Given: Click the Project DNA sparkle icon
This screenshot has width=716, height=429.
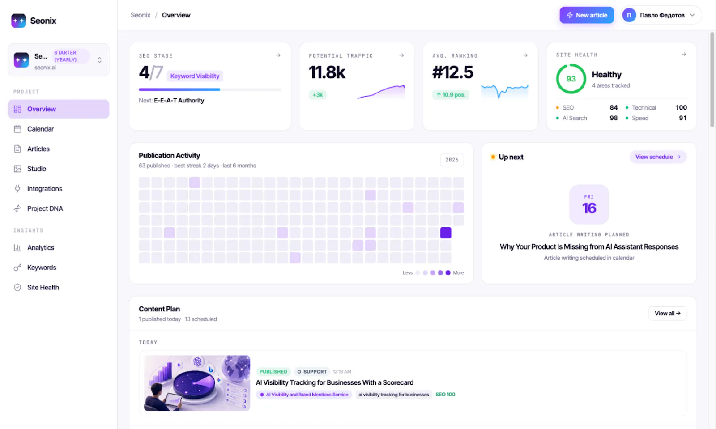Looking at the screenshot, I should click(17, 208).
